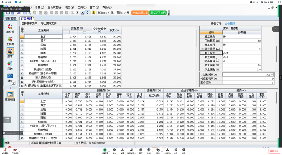Screen dimensions: 282x155
Task: Switch to the 项目管理 tab
Action: [10, 18]
